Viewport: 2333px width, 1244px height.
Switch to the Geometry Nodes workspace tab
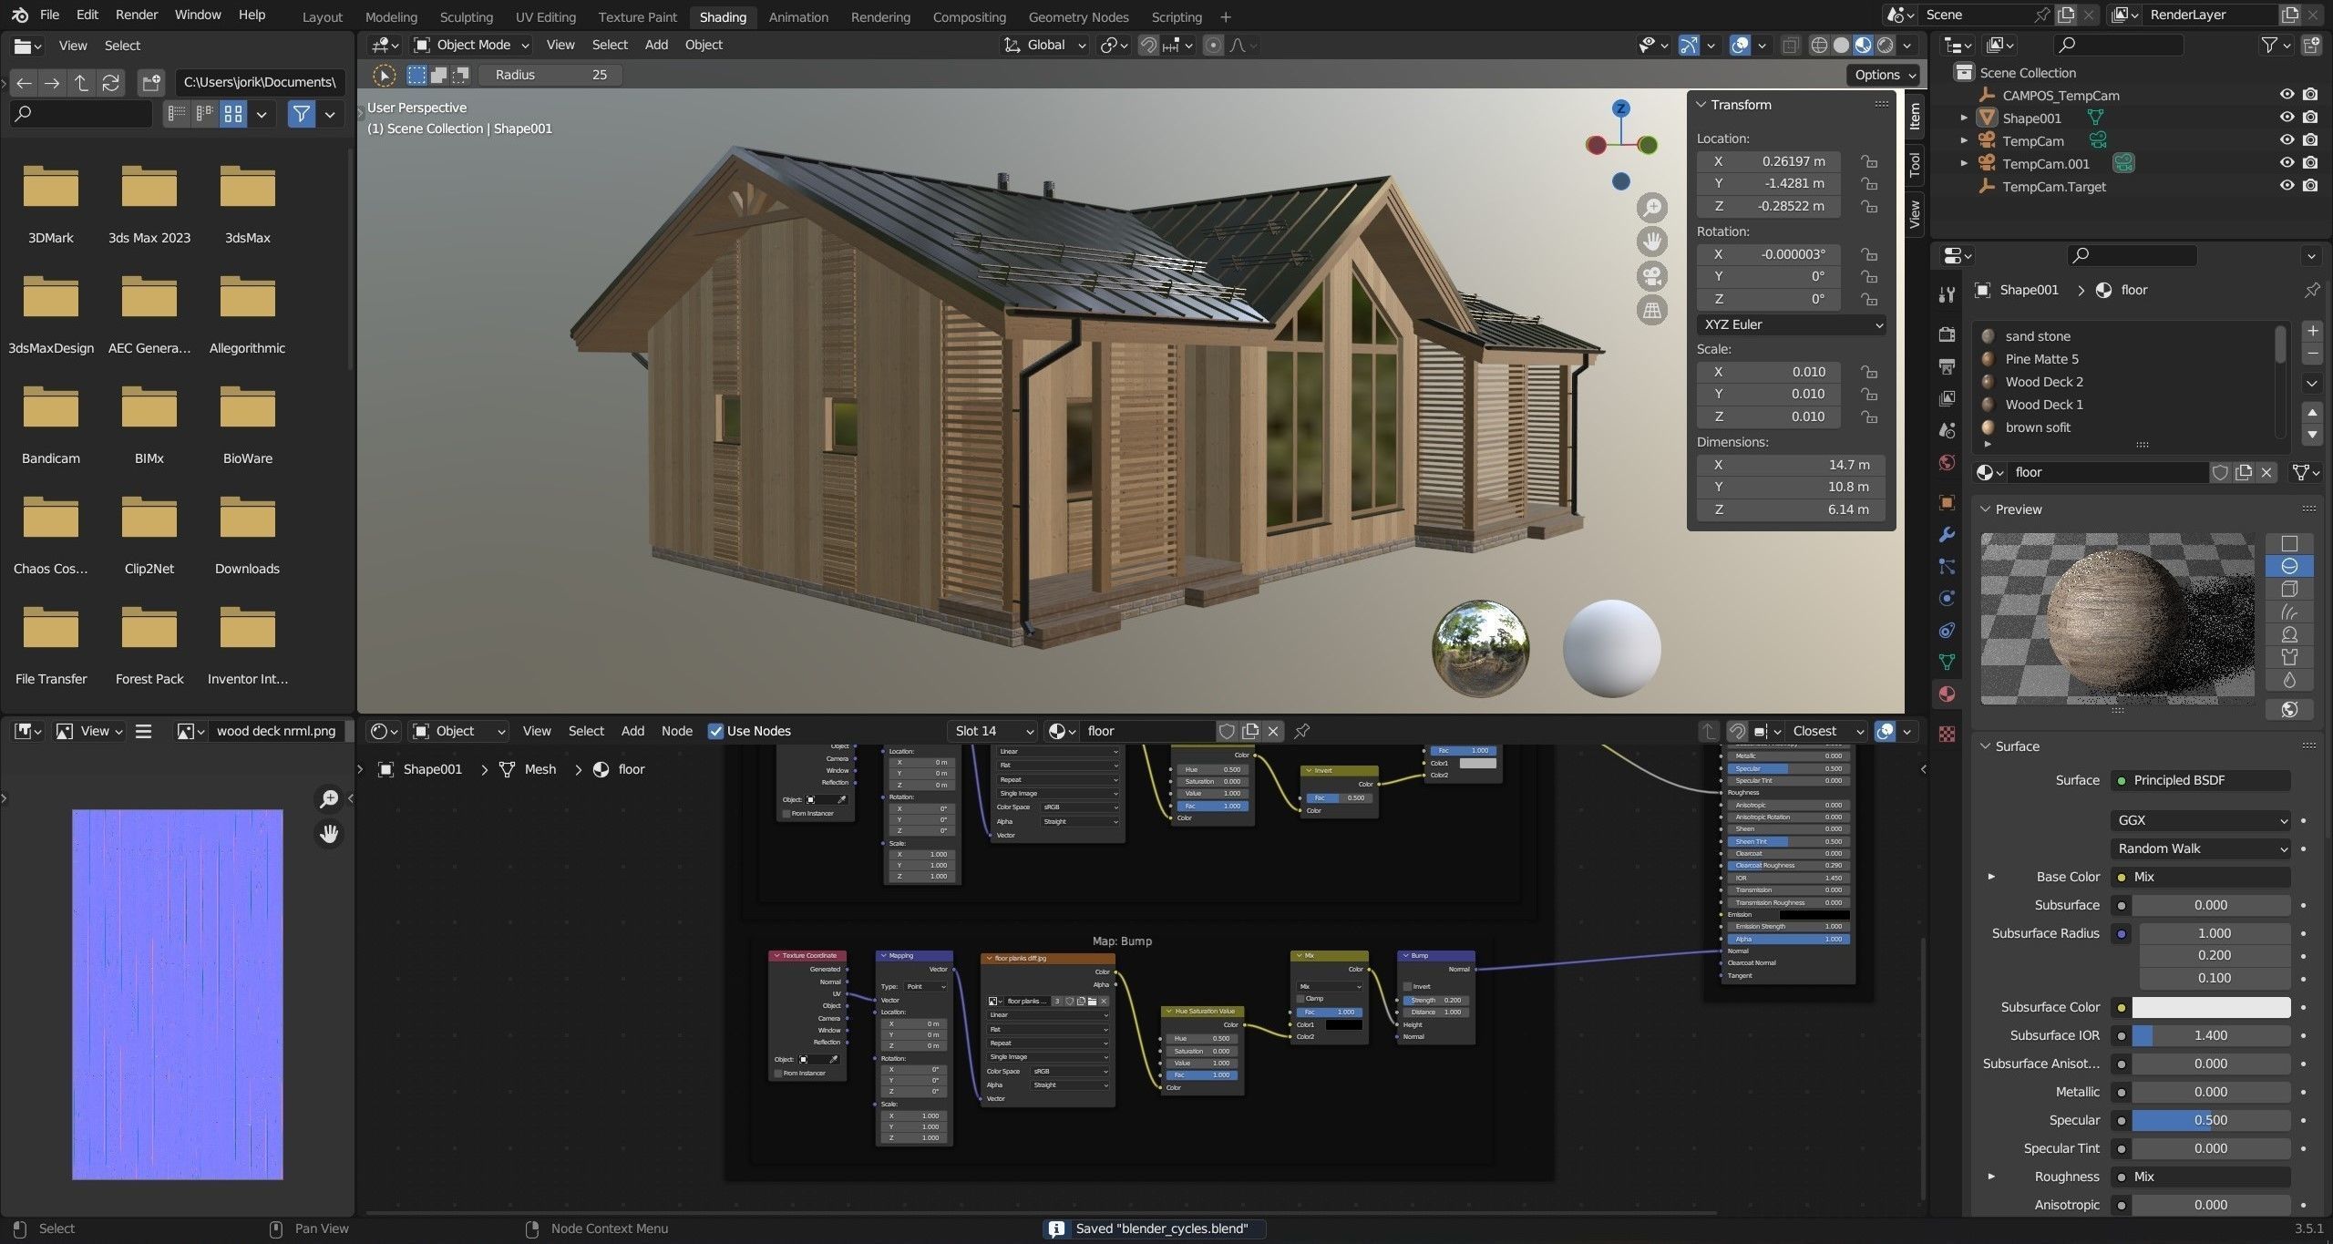point(1078,16)
